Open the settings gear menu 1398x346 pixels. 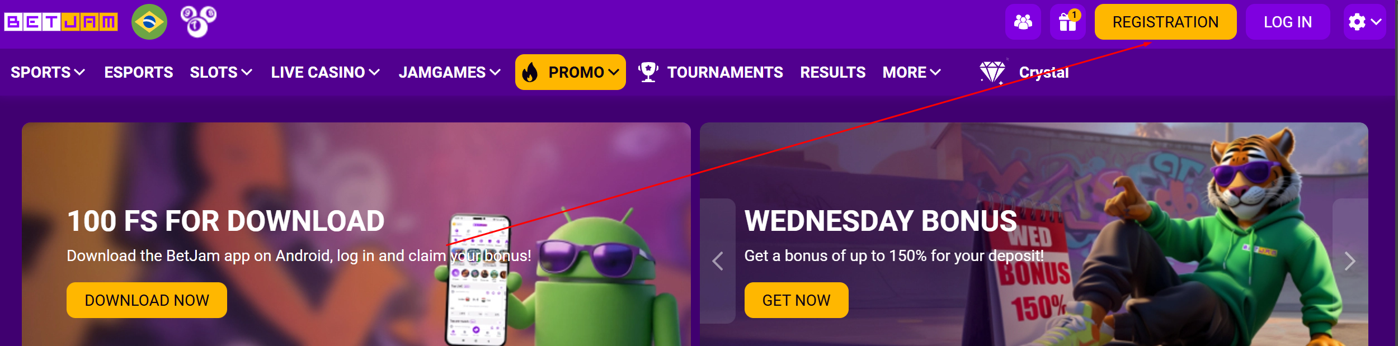(1364, 22)
